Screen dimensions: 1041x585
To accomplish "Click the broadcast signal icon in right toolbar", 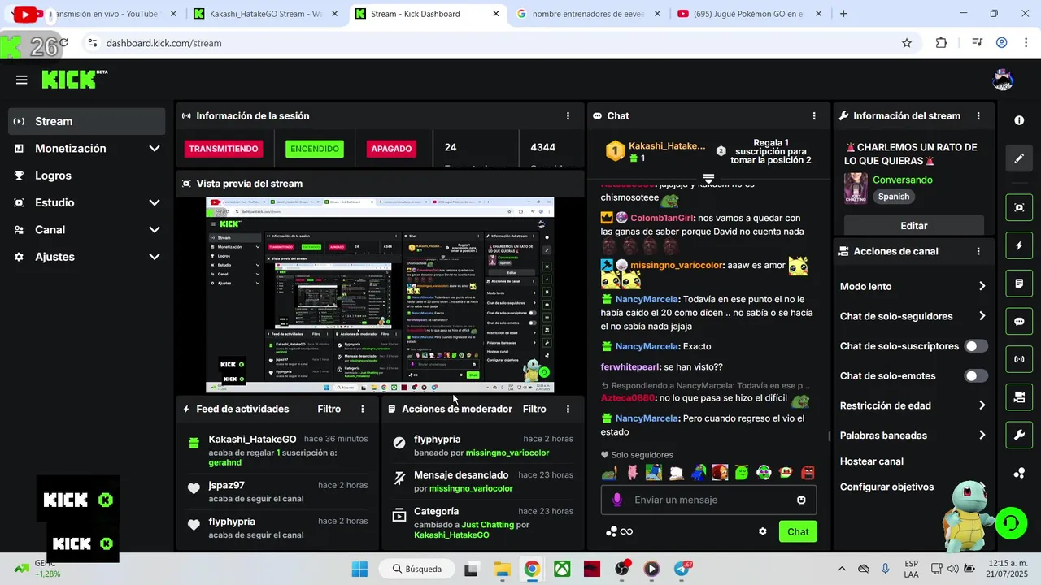I will (1019, 359).
